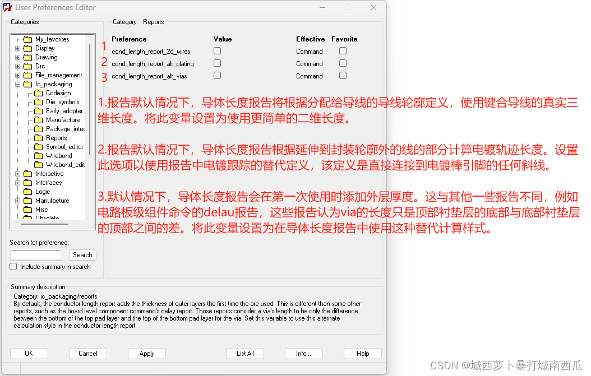Click the Logic folder icon
591x376 pixels.
point(28,192)
